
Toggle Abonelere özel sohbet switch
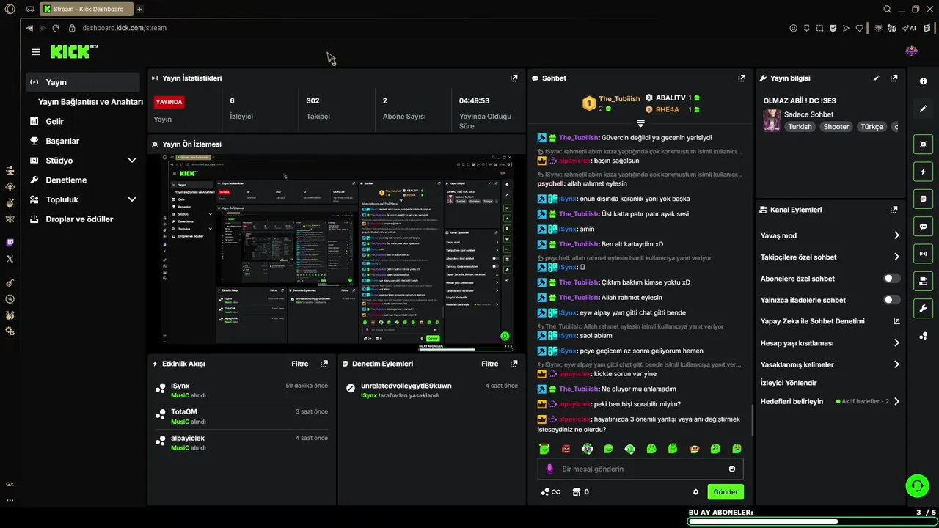coord(891,279)
